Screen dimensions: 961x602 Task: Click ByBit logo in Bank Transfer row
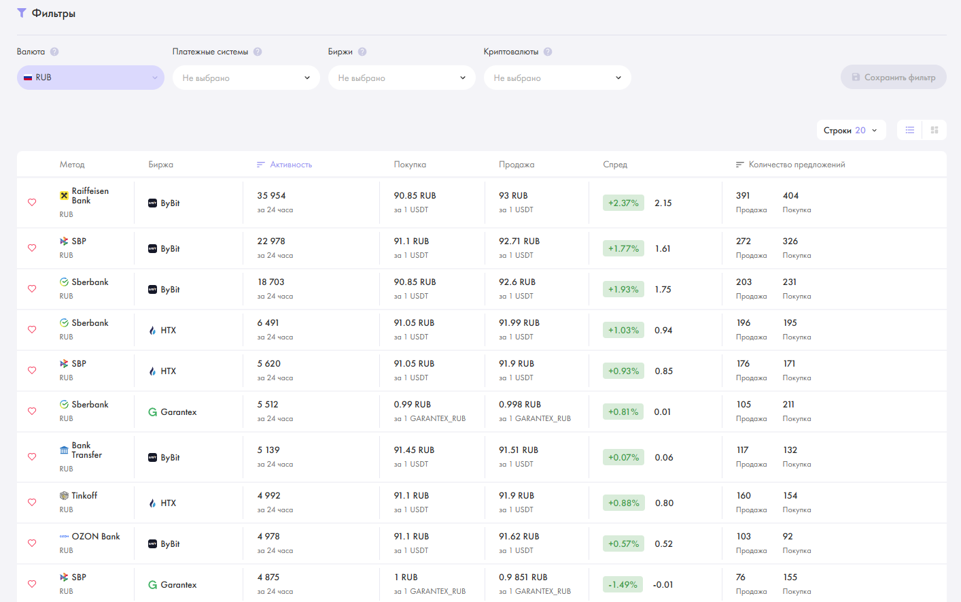(153, 458)
